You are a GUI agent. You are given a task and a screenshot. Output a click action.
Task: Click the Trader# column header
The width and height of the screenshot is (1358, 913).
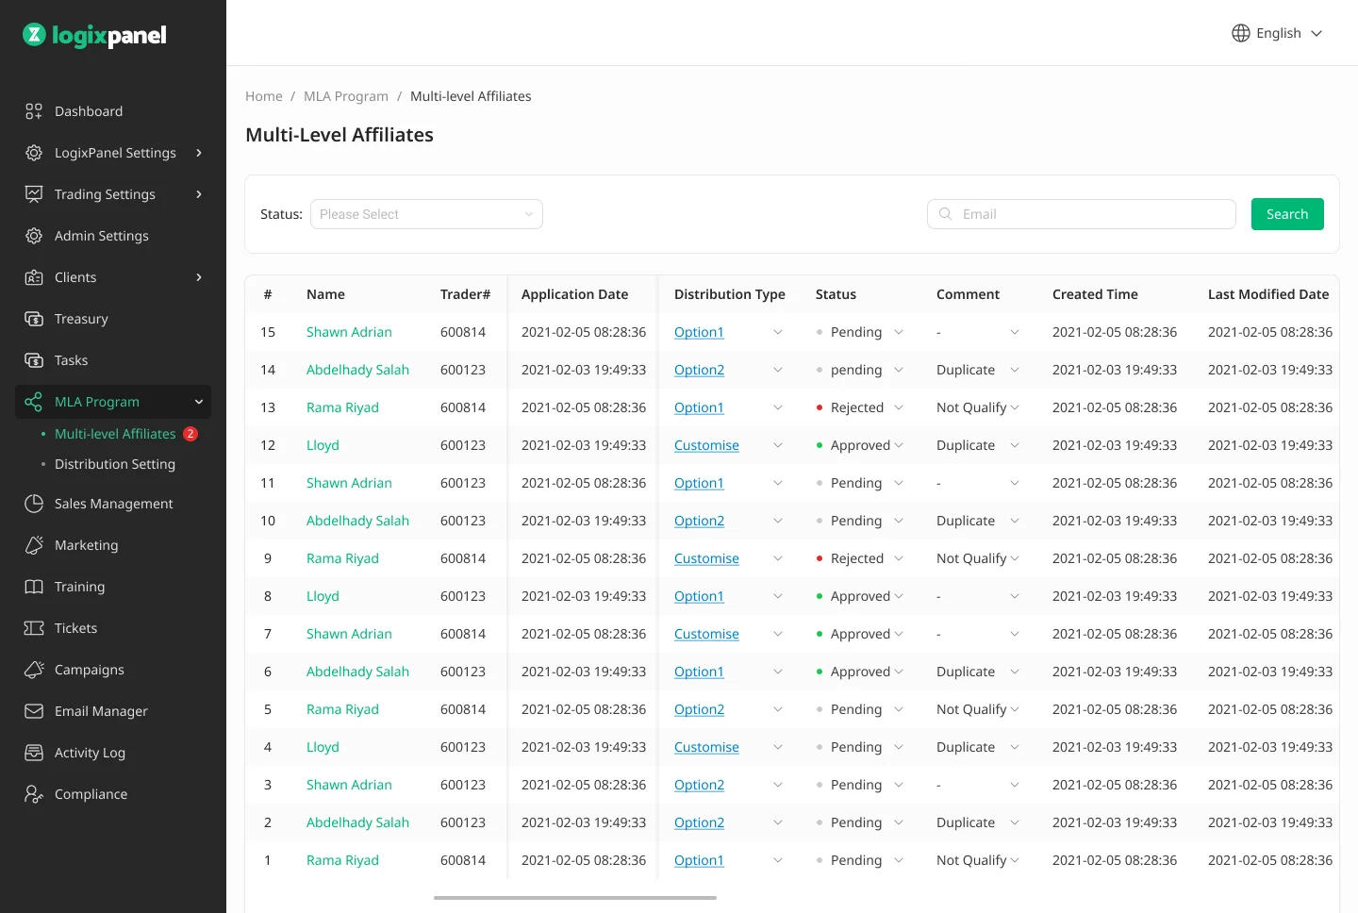(x=465, y=294)
